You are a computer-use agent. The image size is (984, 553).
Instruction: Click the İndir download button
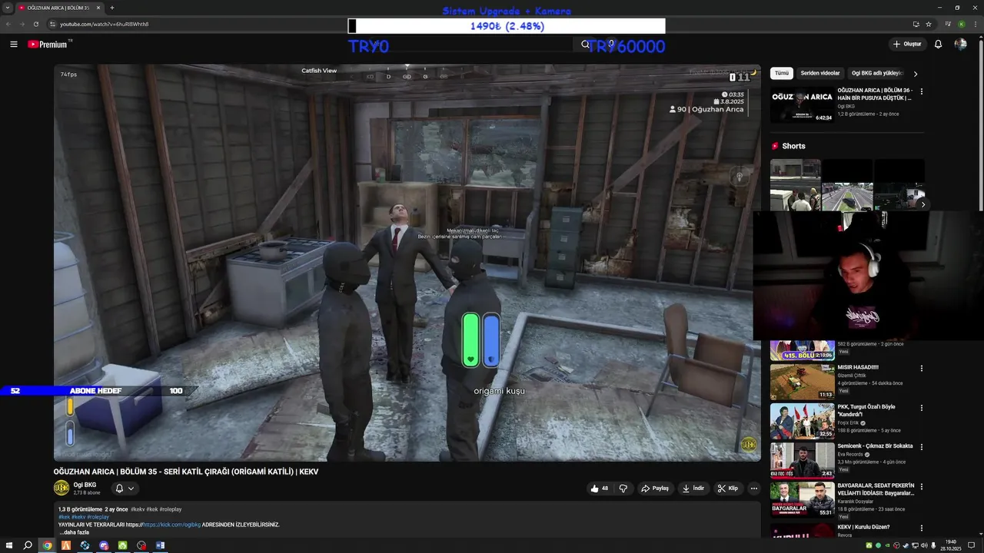click(693, 488)
